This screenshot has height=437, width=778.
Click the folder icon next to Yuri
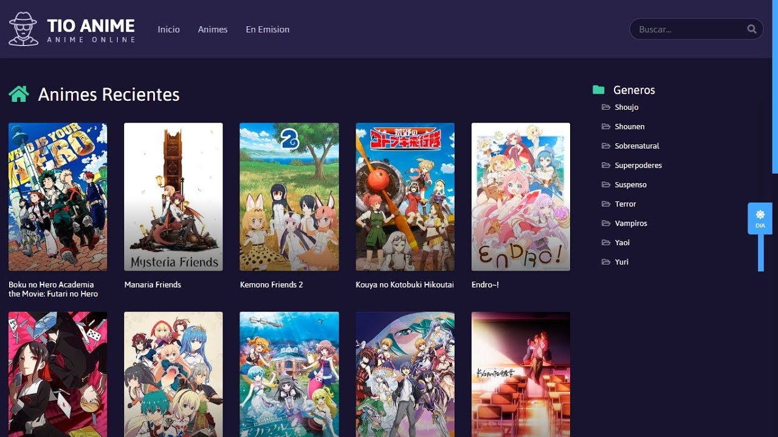tap(606, 262)
